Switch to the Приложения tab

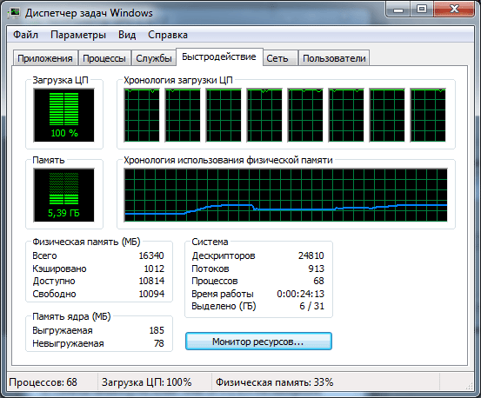click(x=44, y=58)
